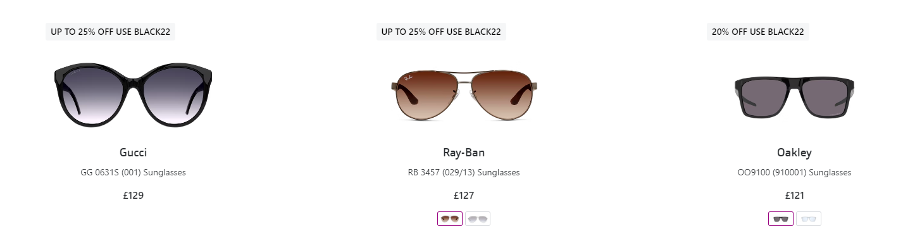The height and width of the screenshot is (238, 903).
Task: Open the Ray-Ban brand title
Action: (x=464, y=153)
